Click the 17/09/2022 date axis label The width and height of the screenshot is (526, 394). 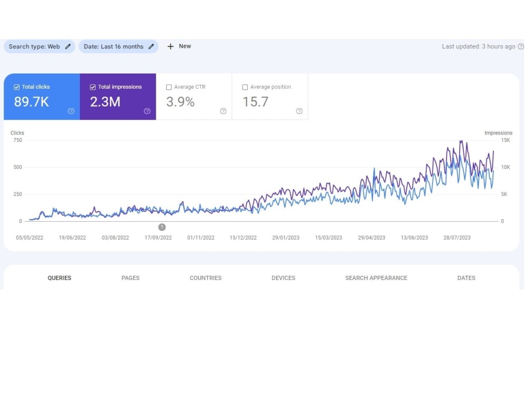click(158, 238)
